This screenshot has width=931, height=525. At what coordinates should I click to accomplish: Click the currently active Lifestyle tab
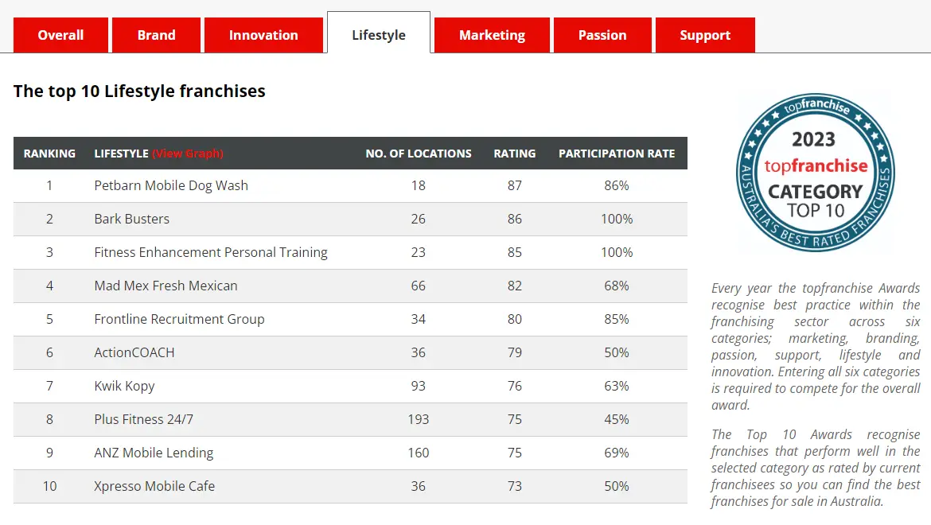(379, 34)
